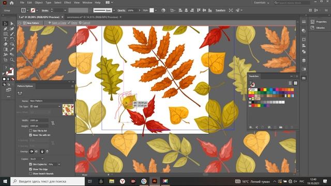The height and width of the screenshot is (186, 331).
Task: Select the Rotate tool
Action: tap(12, 39)
